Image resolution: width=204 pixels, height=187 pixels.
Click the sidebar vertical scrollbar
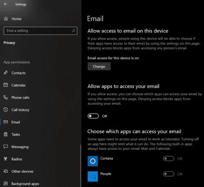[81, 165]
